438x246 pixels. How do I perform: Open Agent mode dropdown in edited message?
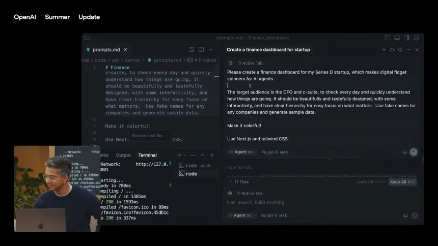(242, 152)
